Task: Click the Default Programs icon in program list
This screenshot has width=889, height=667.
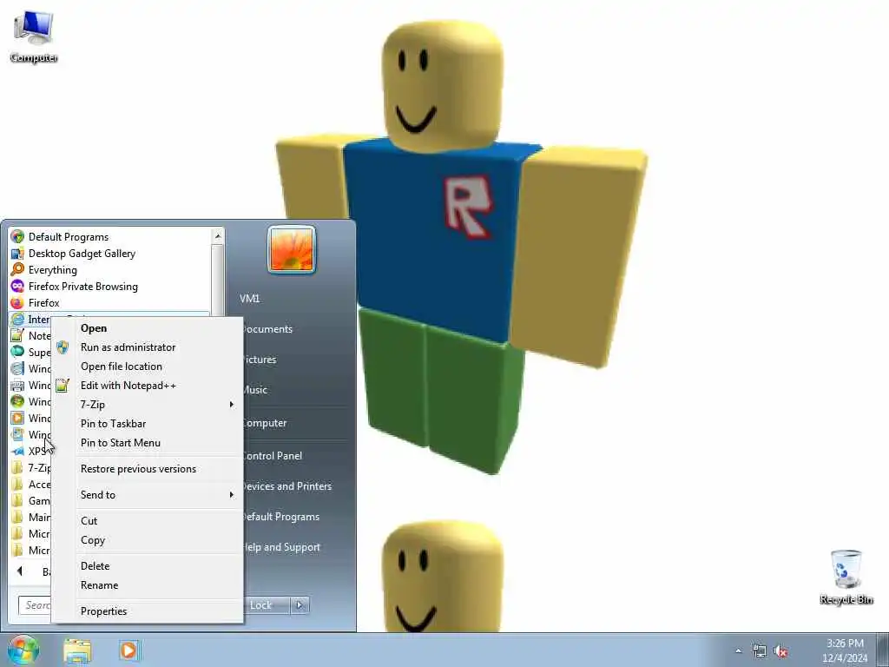Action: click(x=17, y=236)
